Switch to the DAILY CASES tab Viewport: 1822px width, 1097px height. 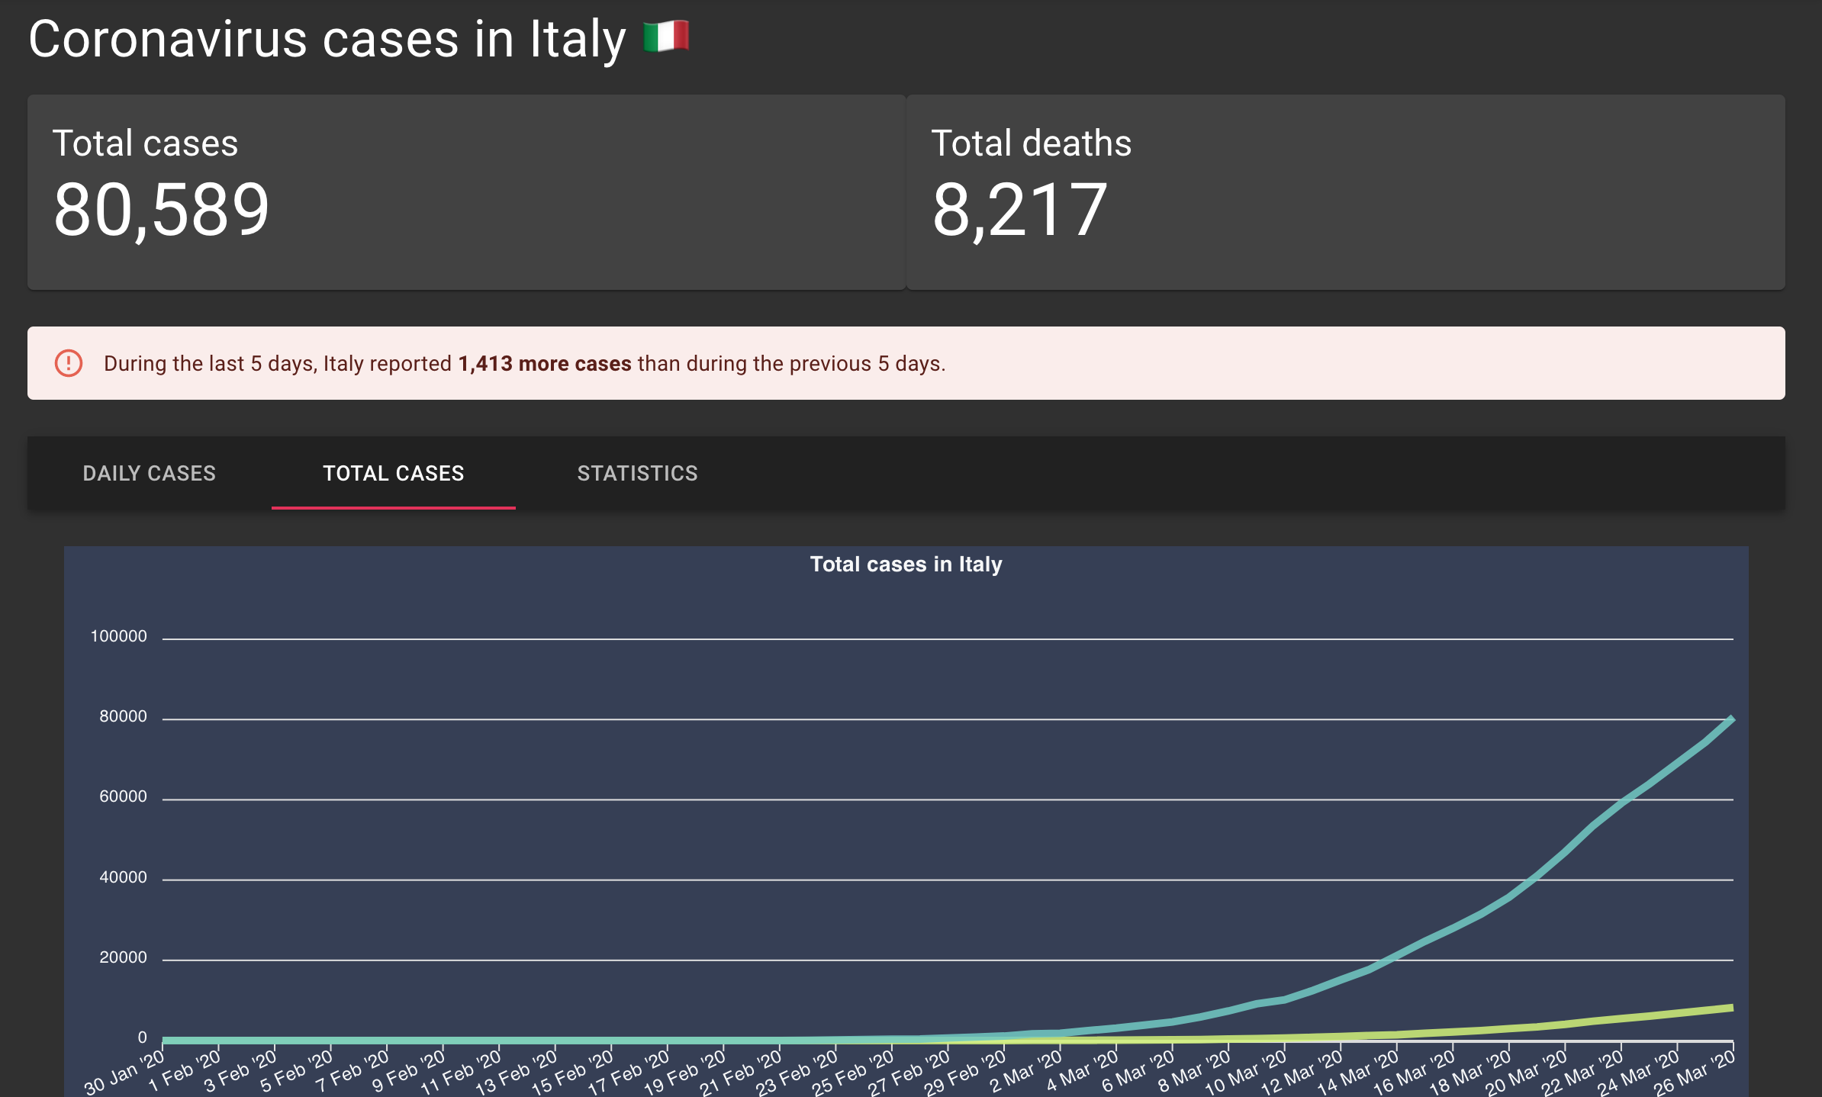click(150, 473)
